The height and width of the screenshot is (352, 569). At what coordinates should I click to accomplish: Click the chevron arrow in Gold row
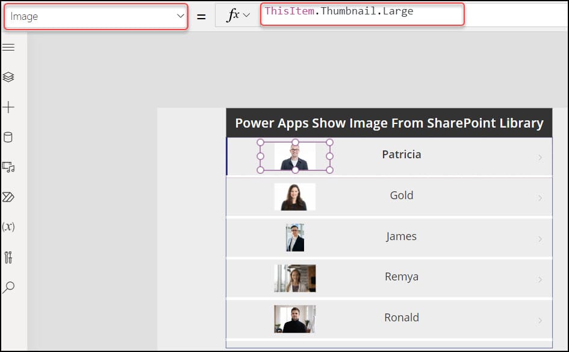pyautogui.click(x=540, y=198)
